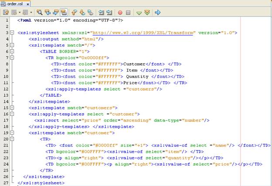Click the word Customer on line 8
The width and height of the screenshot is (272, 186).
[134, 64]
